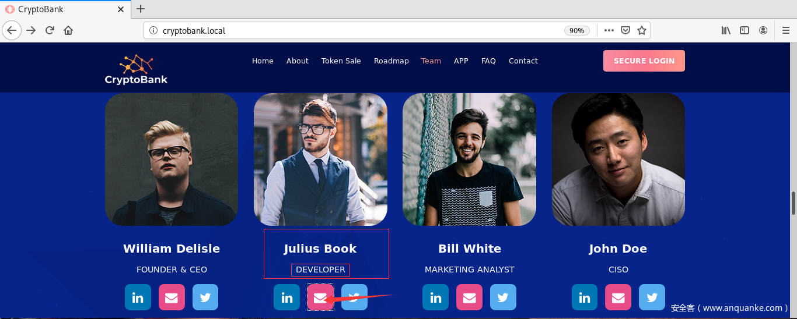Image resolution: width=797 pixels, height=319 pixels.
Task: Select the Roadmap nav item
Action: [391, 61]
